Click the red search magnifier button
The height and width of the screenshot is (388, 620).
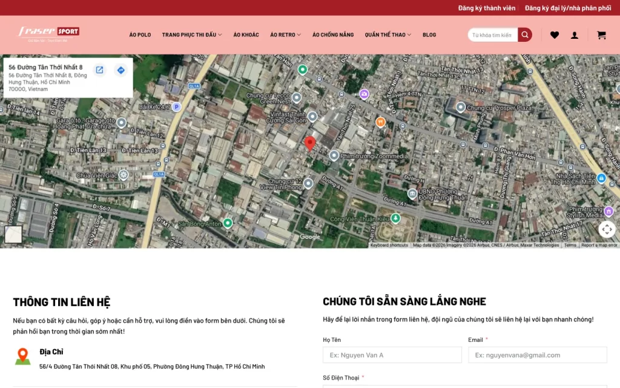[x=525, y=35]
